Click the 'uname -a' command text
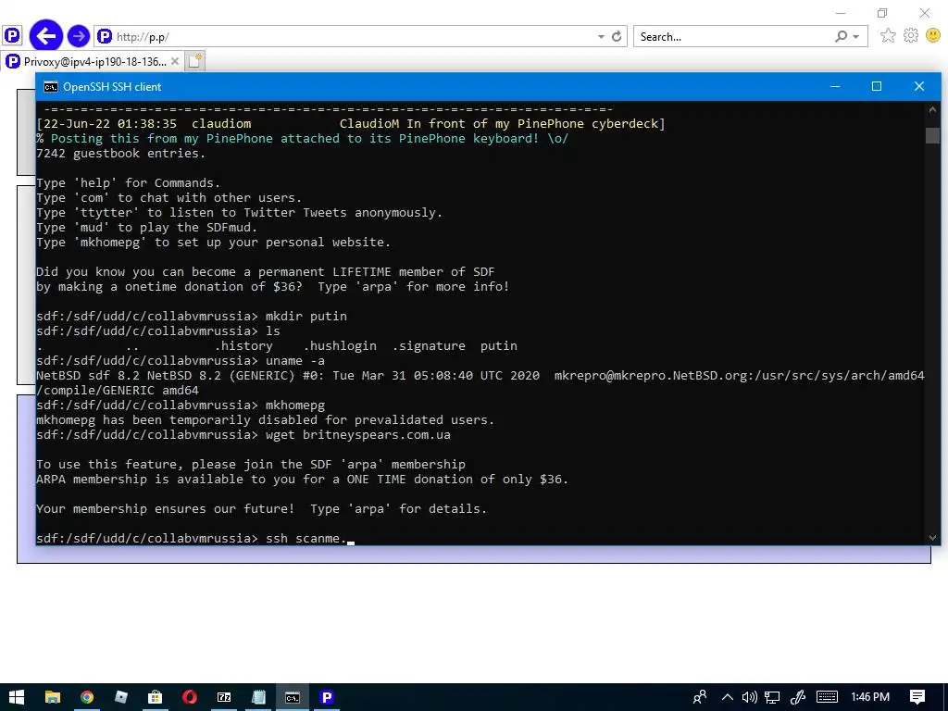The width and height of the screenshot is (948, 711). point(295,361)
